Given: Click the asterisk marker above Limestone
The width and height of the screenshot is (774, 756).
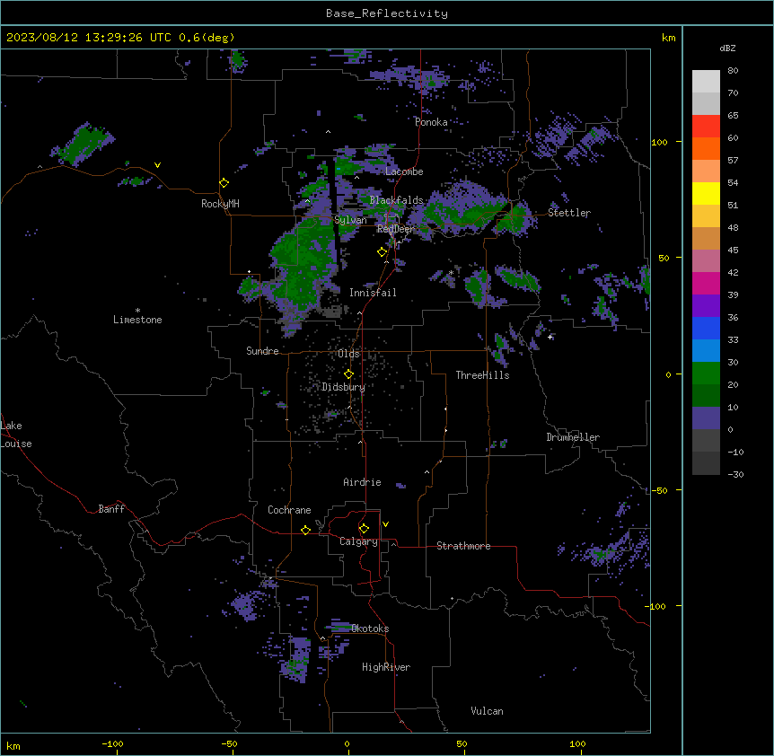Looking at the screenshot, I should [x=137, y=311].
